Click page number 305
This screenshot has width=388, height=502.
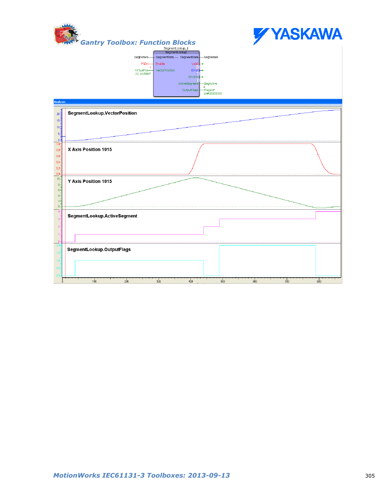coord(370,476)
